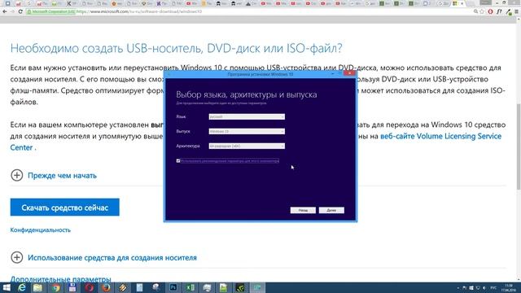The width and height of the screenshot is (521, 293).
Task: Click the zoom magnifier in the address bar
Action: point(475,11)
